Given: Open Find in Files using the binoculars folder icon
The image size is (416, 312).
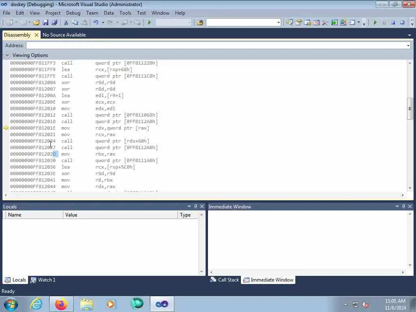Looking at the screenshot, I should tap(200, 23).
